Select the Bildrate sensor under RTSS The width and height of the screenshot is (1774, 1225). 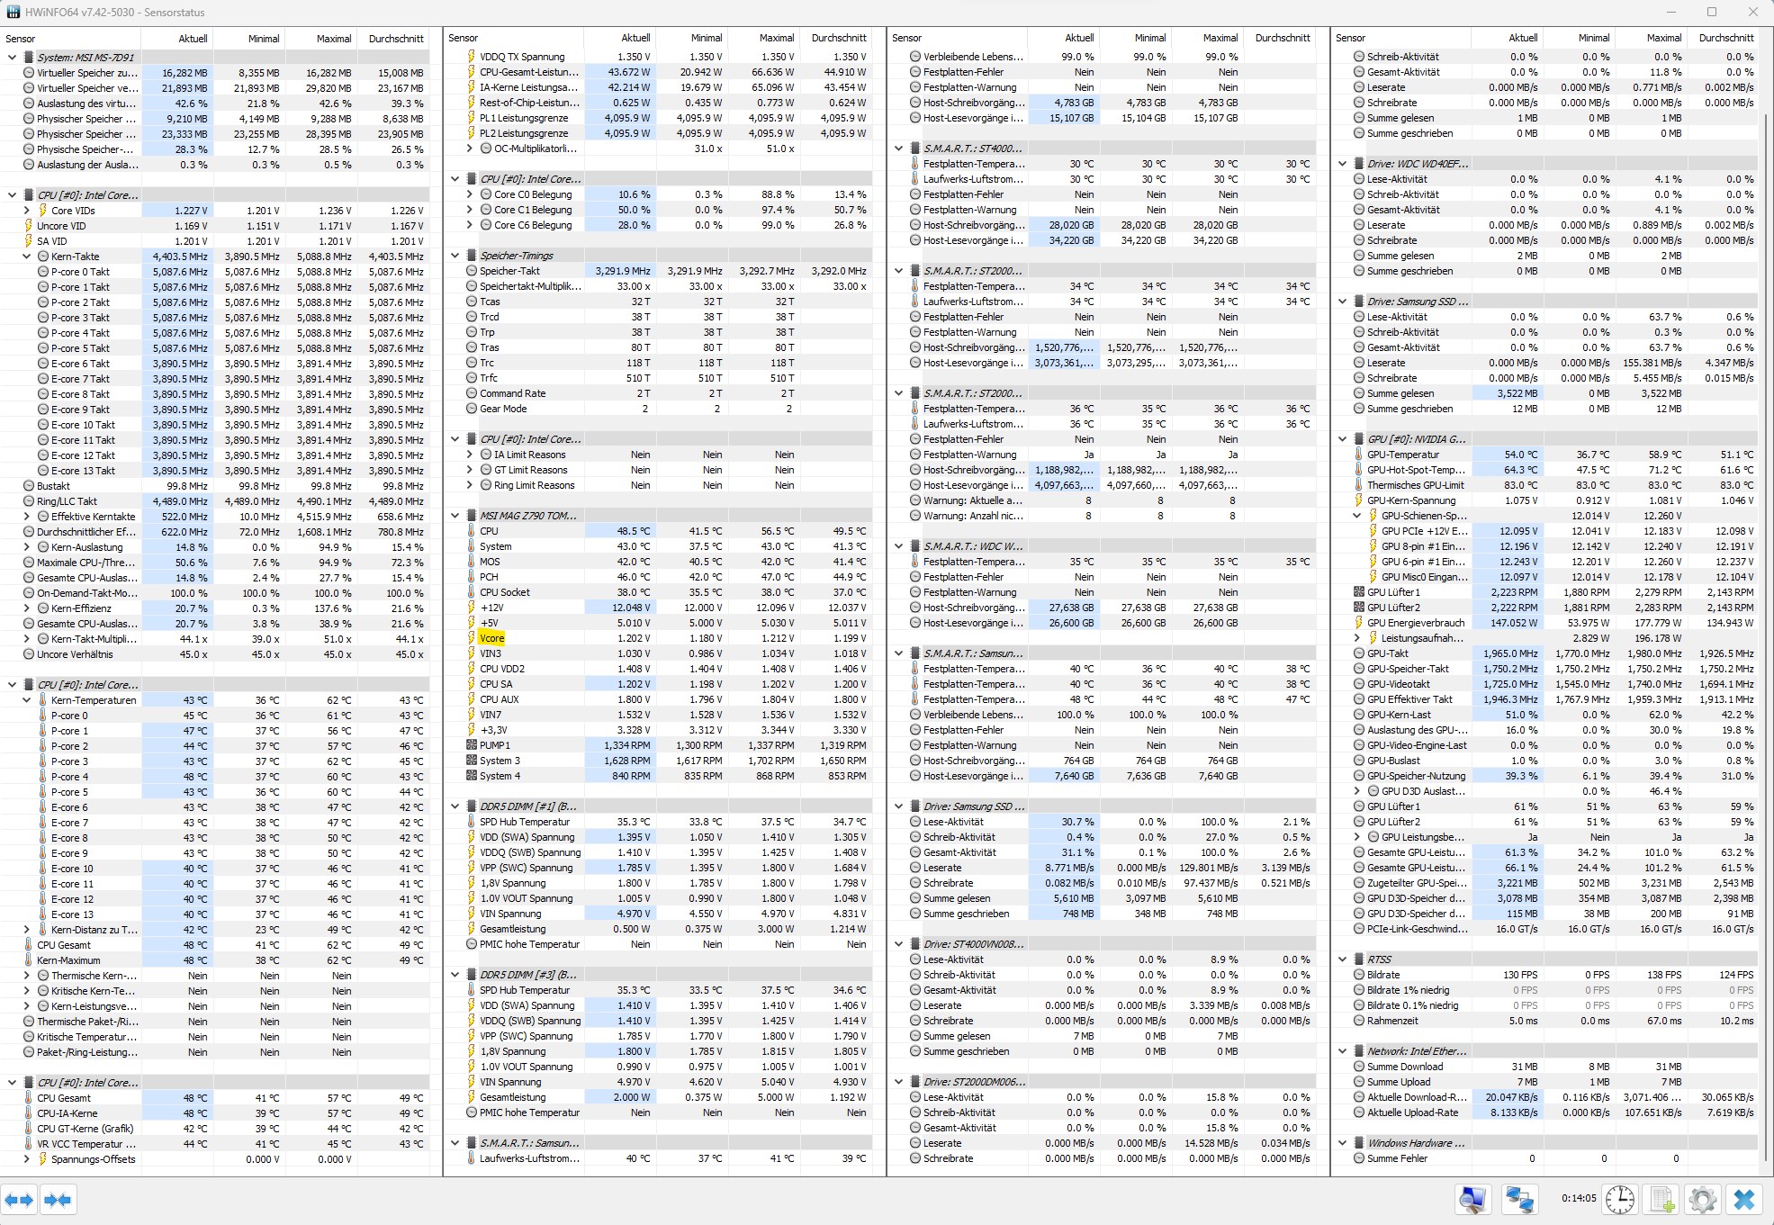(x=1383, y=975)
